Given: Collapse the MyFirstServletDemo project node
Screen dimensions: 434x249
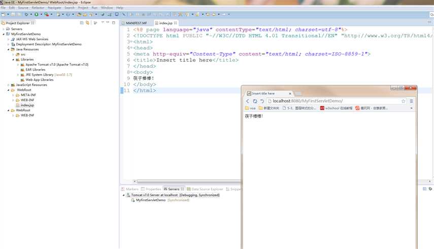Looking at the screenshot, I should coord(4,34).
